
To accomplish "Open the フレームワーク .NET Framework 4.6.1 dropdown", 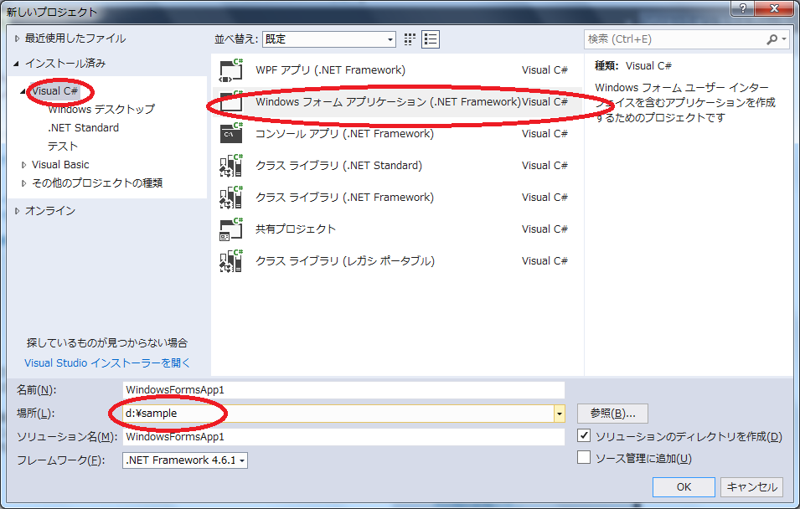I will 184,460.
